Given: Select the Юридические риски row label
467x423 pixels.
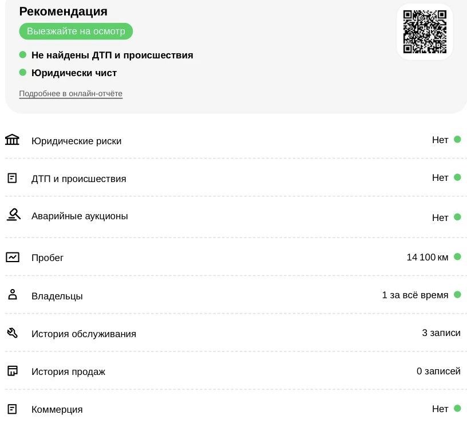Looking at the screenshot, I should pyautogui.click(x=77, y=141).
